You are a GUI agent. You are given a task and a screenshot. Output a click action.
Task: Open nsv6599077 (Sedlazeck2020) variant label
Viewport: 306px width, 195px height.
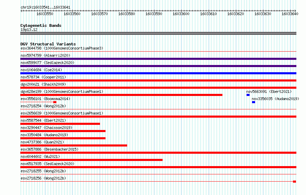[47, 63]
